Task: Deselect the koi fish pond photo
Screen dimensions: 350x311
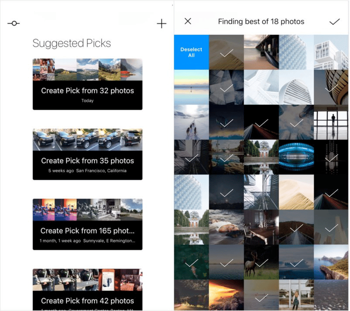Action: pos(192,262)
